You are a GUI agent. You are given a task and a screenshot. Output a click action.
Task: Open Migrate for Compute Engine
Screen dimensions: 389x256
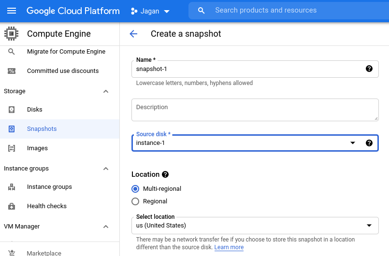tap(59, 52)
